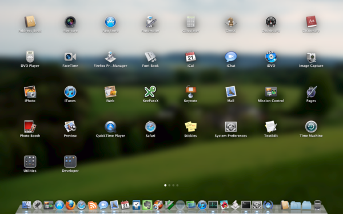Screen dimensions: 343x214
Task: Launch Font Book
Action: [150, 56]
